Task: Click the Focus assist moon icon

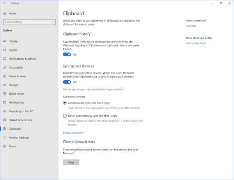Action: (5, 67)
